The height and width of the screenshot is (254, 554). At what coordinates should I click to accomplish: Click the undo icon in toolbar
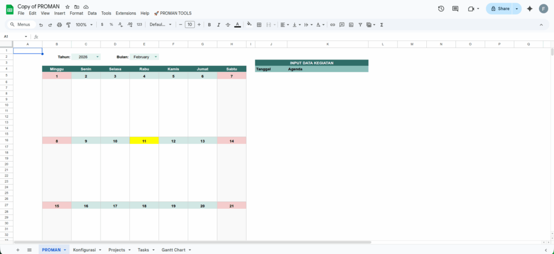point(41,25)
